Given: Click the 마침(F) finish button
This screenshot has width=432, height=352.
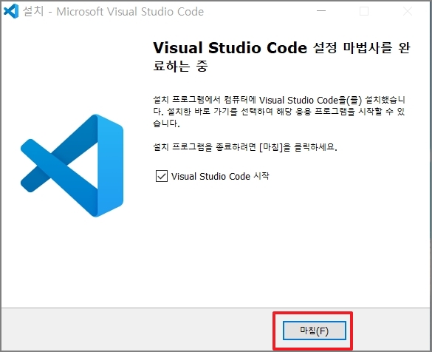Looking at the screenshot, I should click(314, 331).
